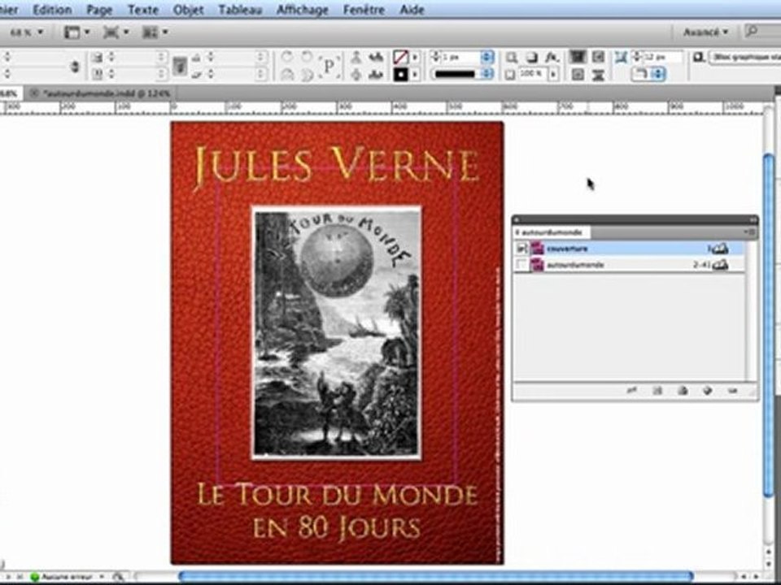
Task: Open the preflight options arrow
Action: [x=102, y=577]
